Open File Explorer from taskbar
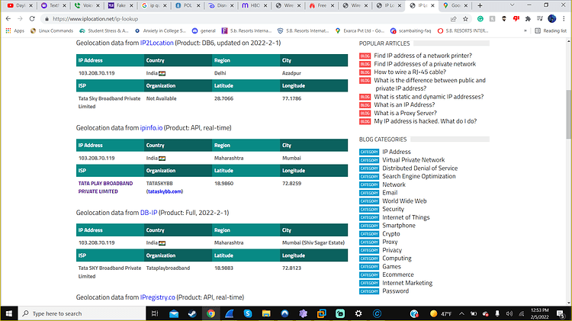 point(266,313)
